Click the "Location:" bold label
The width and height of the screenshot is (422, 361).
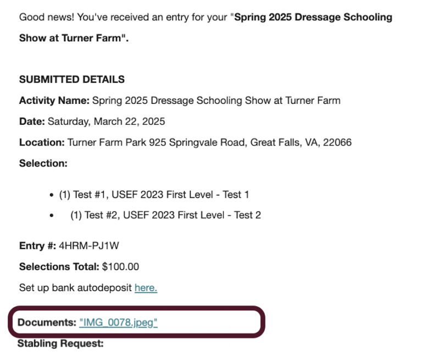(x=42, y=142)
